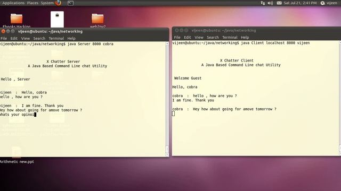Viewport: 341px width, 191px height.
Task: Open the mail envelope indicator
Action: pos(279,3)
